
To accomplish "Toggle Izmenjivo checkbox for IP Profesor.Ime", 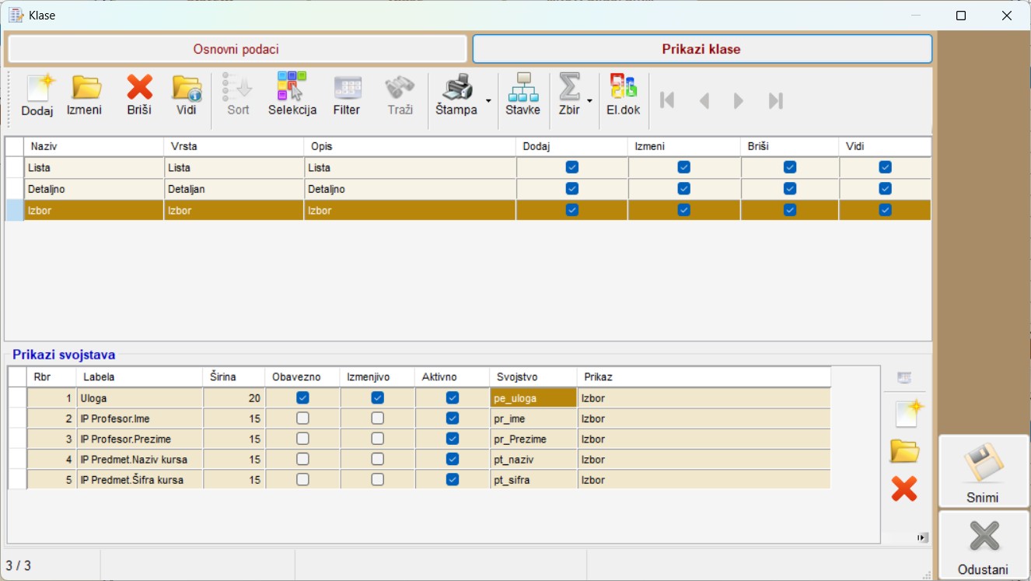I will pyautogui.click(x=378, y=418).
